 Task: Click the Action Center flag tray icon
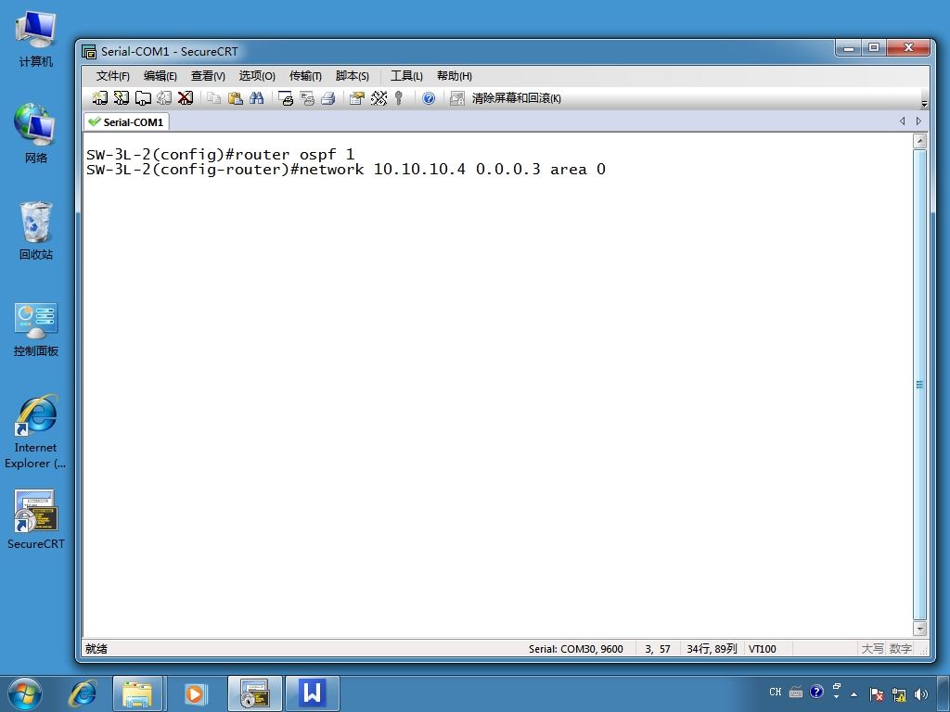(x=876, y=694)
